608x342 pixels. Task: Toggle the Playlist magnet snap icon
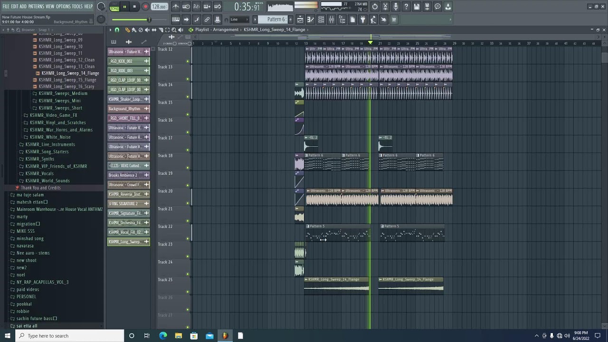(117, 29)
